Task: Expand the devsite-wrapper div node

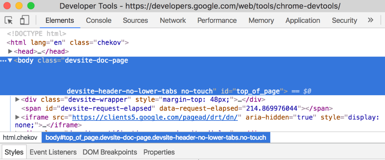Action: [17, 100]
